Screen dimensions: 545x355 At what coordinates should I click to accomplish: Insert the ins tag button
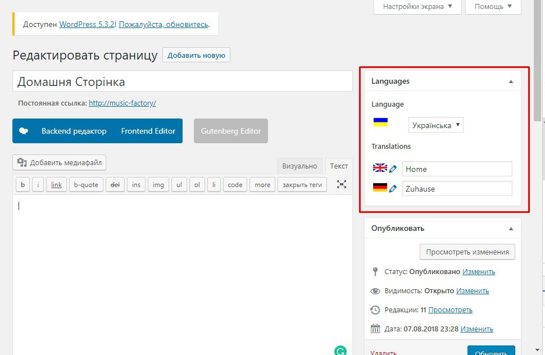point(136,185)
